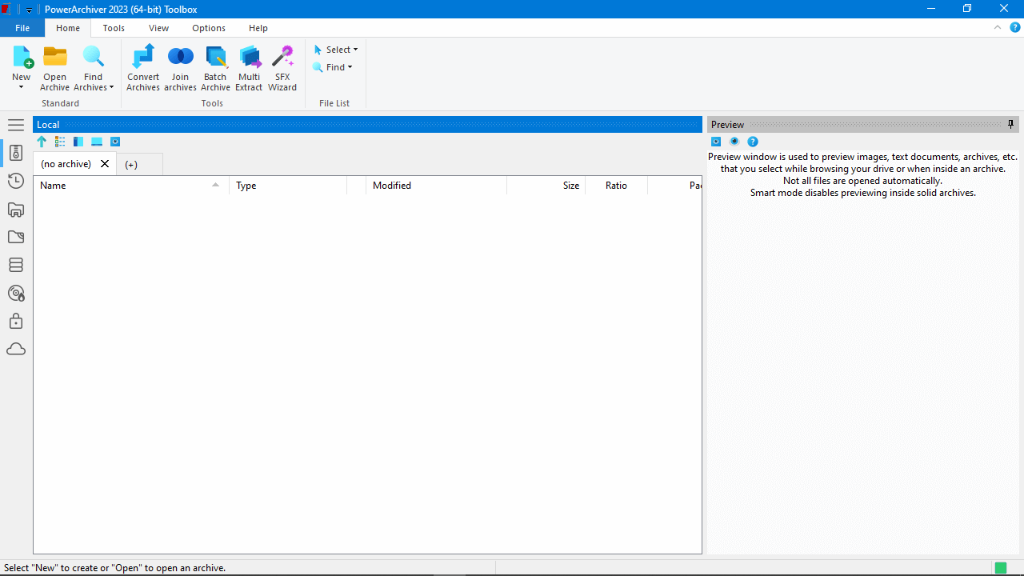1024x576 pixels.
Task: Open the File menu
Action: tap(22, 28)
